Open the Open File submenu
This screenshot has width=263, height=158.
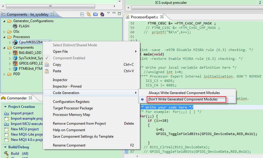click(91, 52)
